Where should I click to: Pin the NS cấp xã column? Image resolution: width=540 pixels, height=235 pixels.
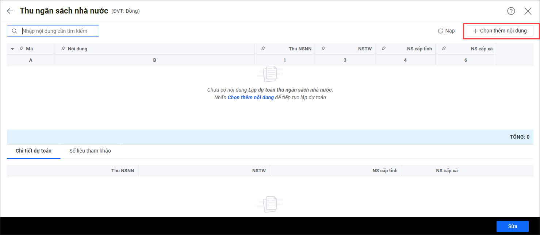click(444, 49)
